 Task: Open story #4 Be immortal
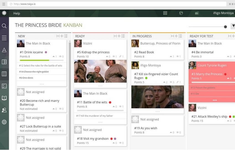tap(203, 52)
